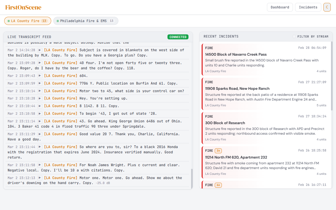Toggle dark mode with the moon icon
This screenshot has width=336, height=210.
(327, 7)
